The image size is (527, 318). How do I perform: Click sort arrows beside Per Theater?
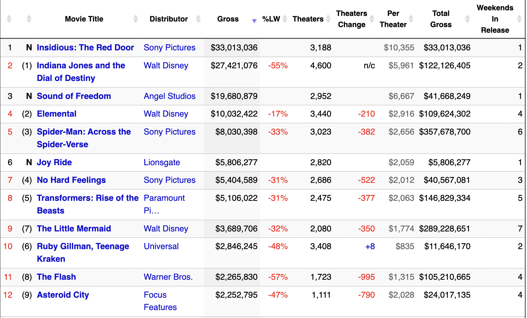pyautogui.click(x=411, y=19)
